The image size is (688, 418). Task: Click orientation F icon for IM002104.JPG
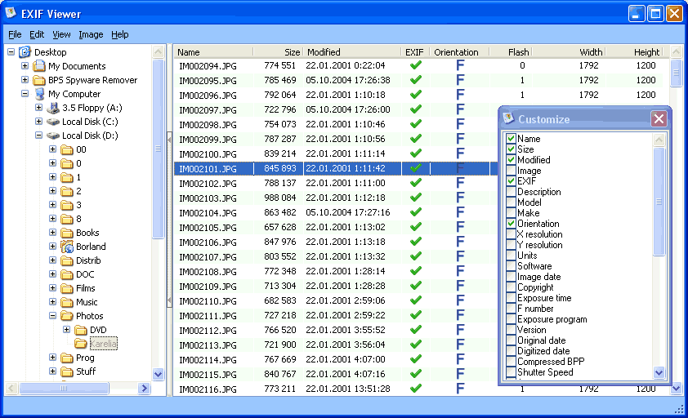(460, 213)
